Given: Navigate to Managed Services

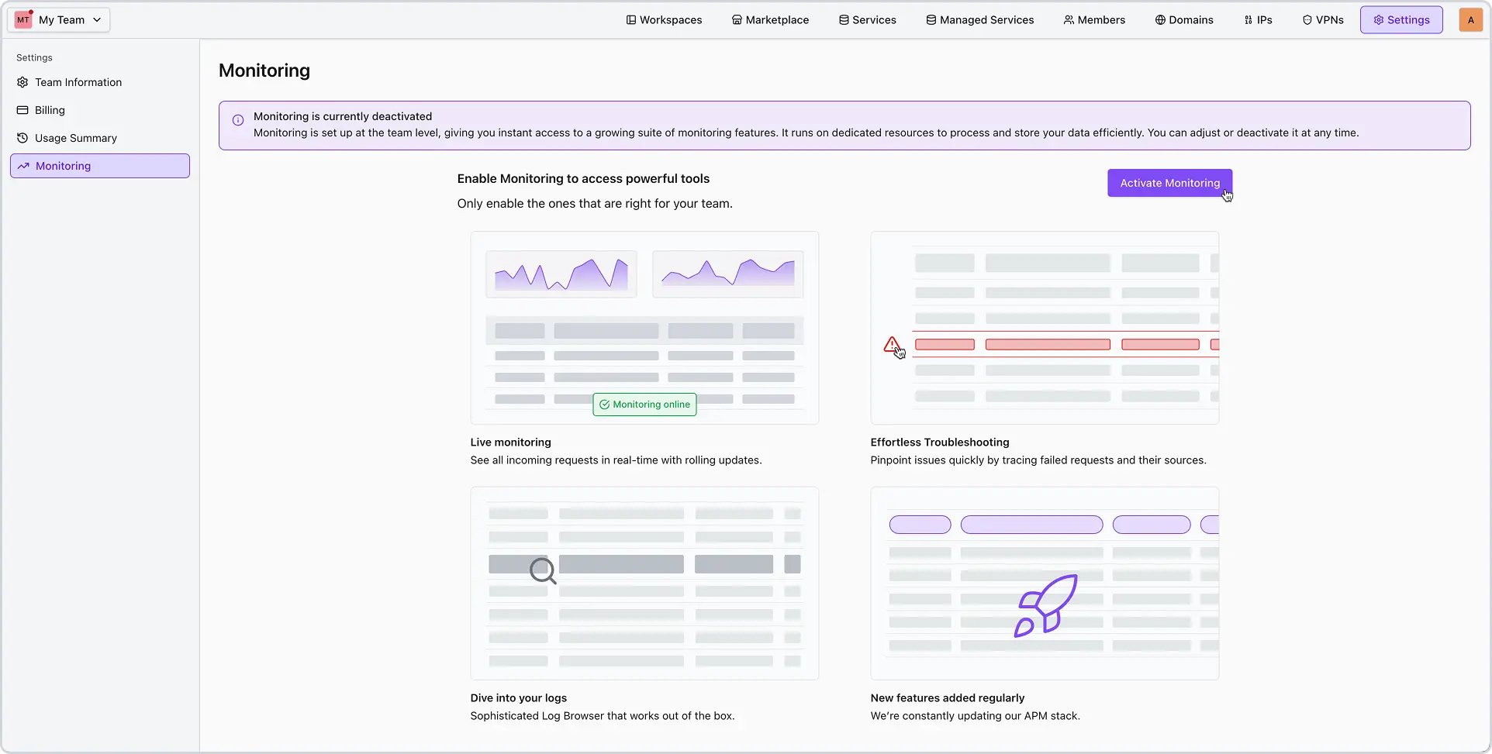Looking at the screenshot, I should [x=979, y=20].
